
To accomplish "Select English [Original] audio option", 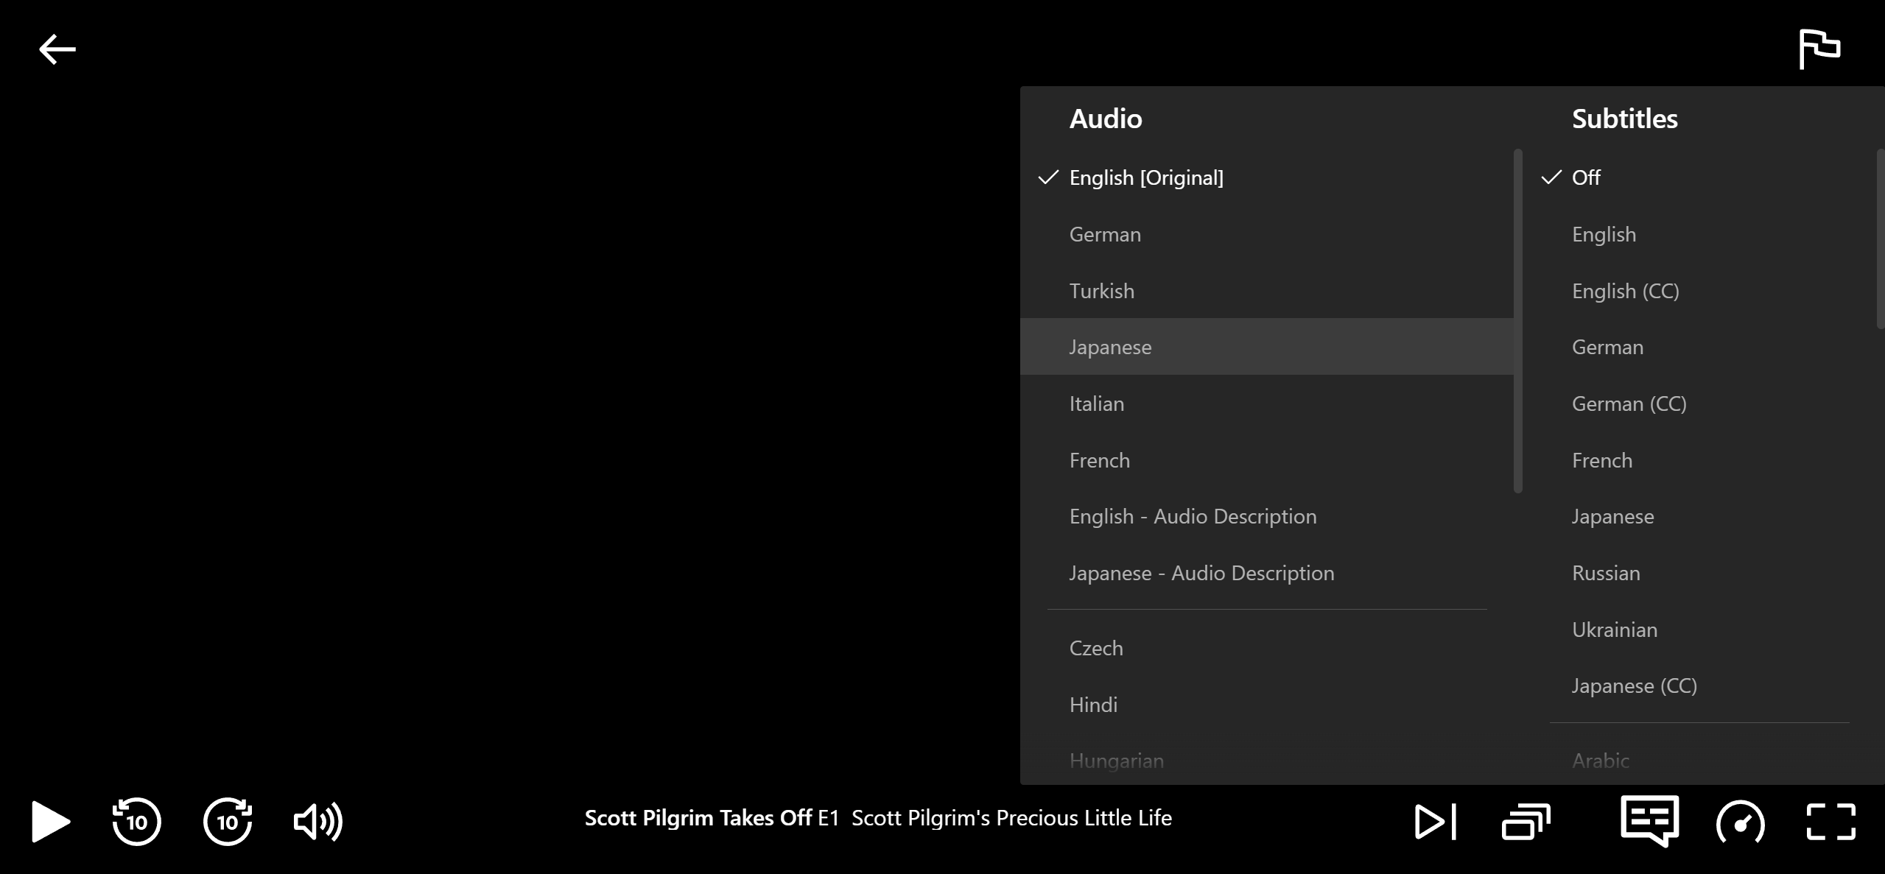I will coord(1145,177).
